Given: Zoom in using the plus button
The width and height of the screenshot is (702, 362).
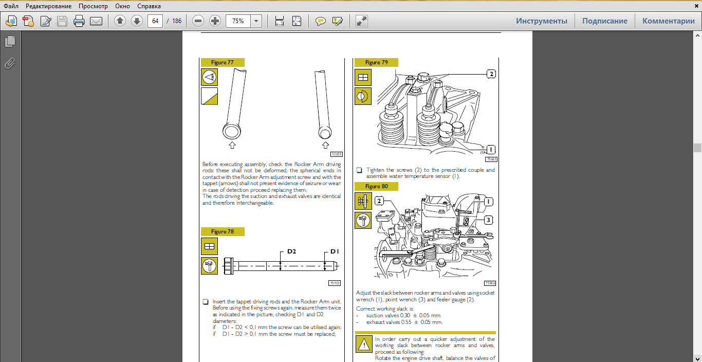Looking at the screenshot, I should (x=215, y=21).
